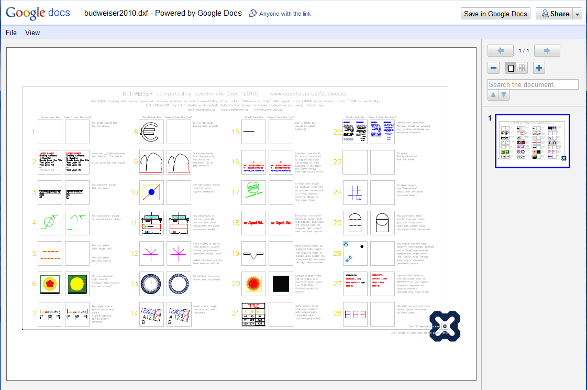587x390 pixels.
Task: Click the Share button
Action: click(555, 14)
